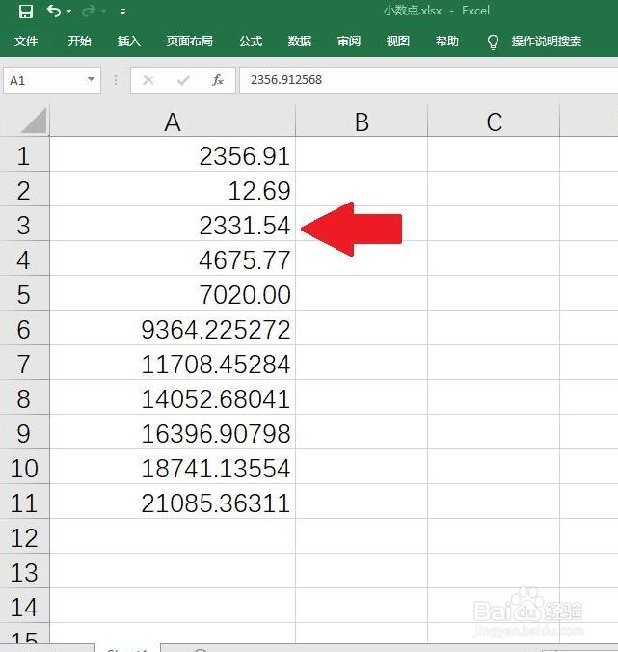Switch to the 审阅 ribbon tab

click(349, 41)
